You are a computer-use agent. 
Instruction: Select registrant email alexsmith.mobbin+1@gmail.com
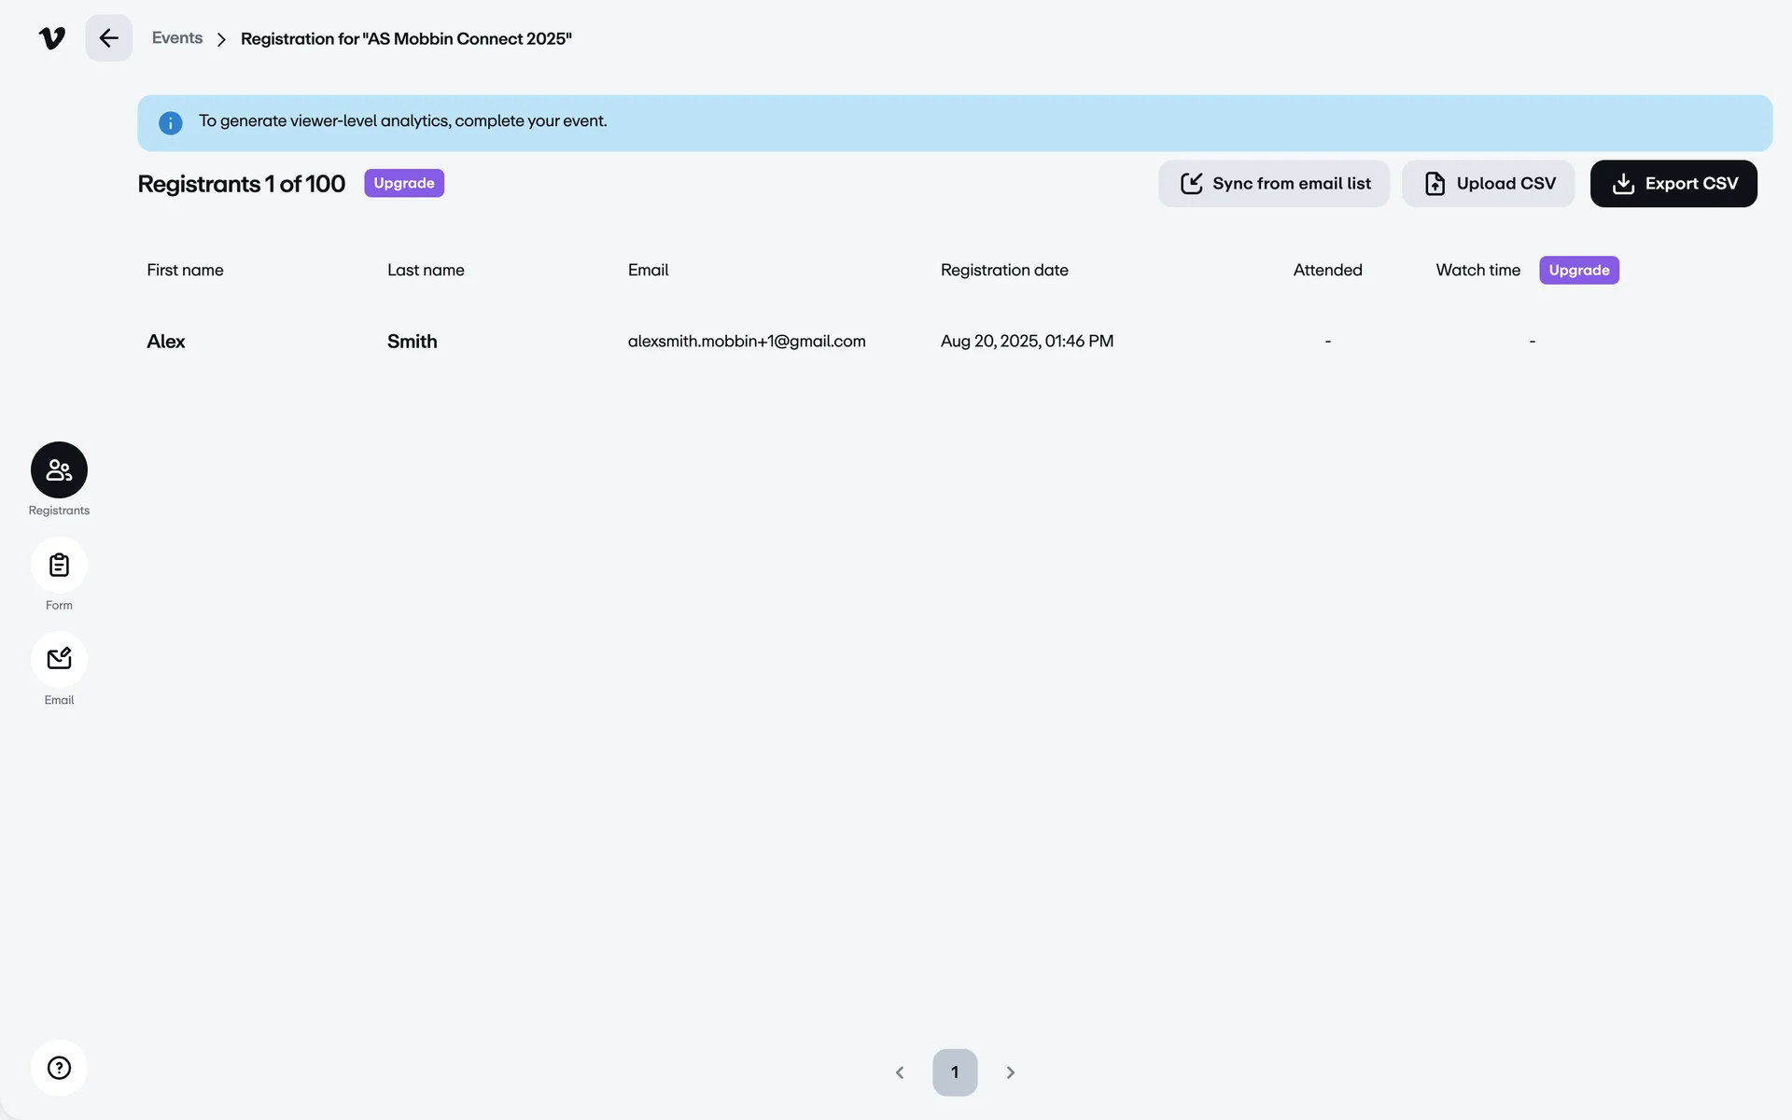pyautogui.click(x=747, y=342)
